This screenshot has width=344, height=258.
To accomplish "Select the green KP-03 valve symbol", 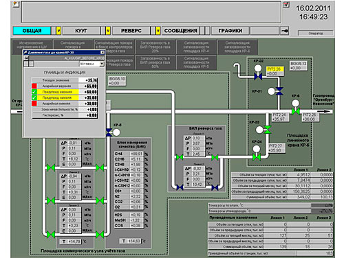I will (x=267, y=130).
